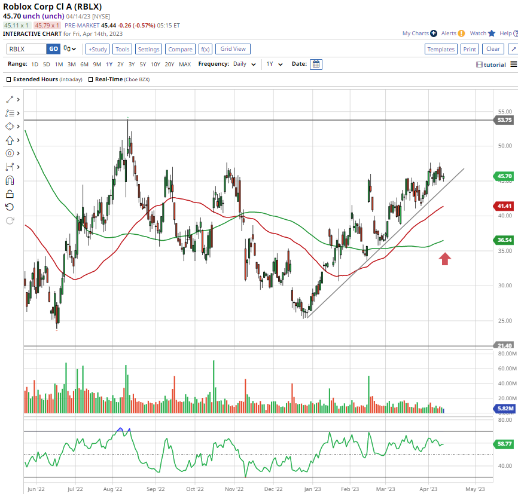The height and width of the screenshot is (500, 518).
Task: Select the 3M range
Action: click(x=71, y=65)
